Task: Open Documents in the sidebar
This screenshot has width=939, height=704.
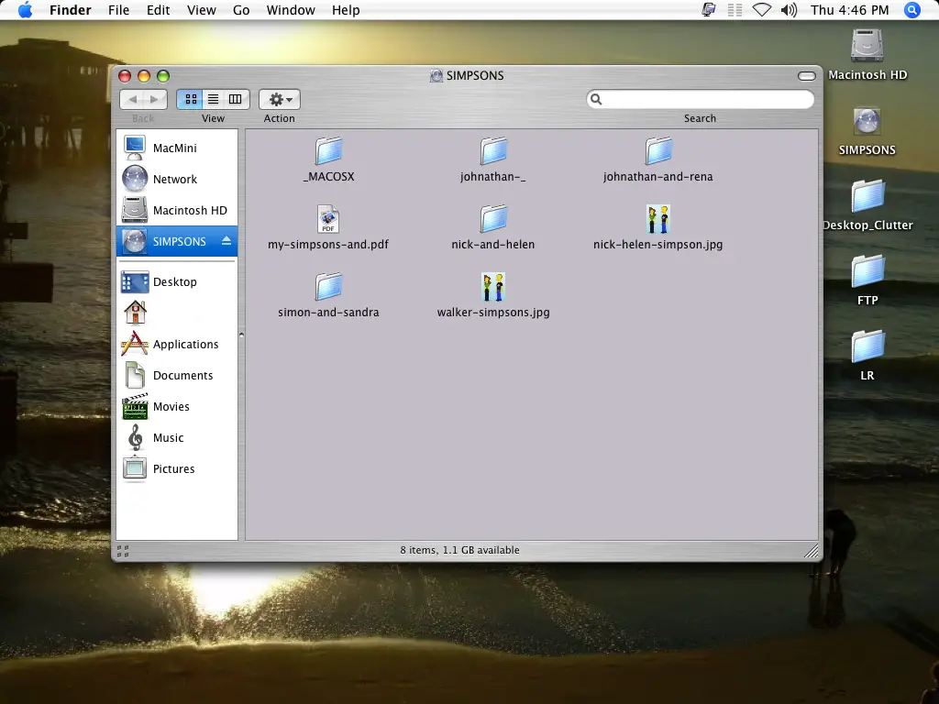Action: pyautogui.click(x=177, y=375)
